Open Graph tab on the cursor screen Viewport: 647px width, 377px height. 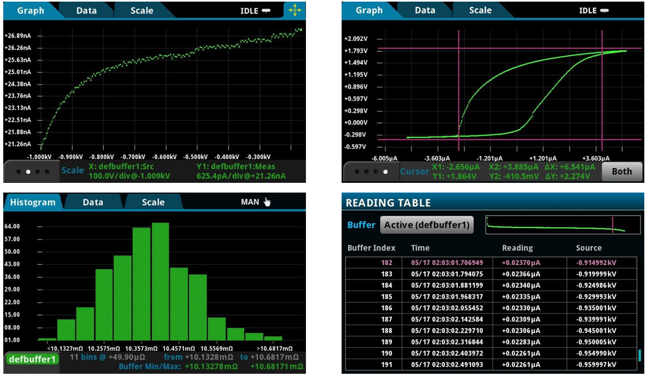[x=369, y=11]
